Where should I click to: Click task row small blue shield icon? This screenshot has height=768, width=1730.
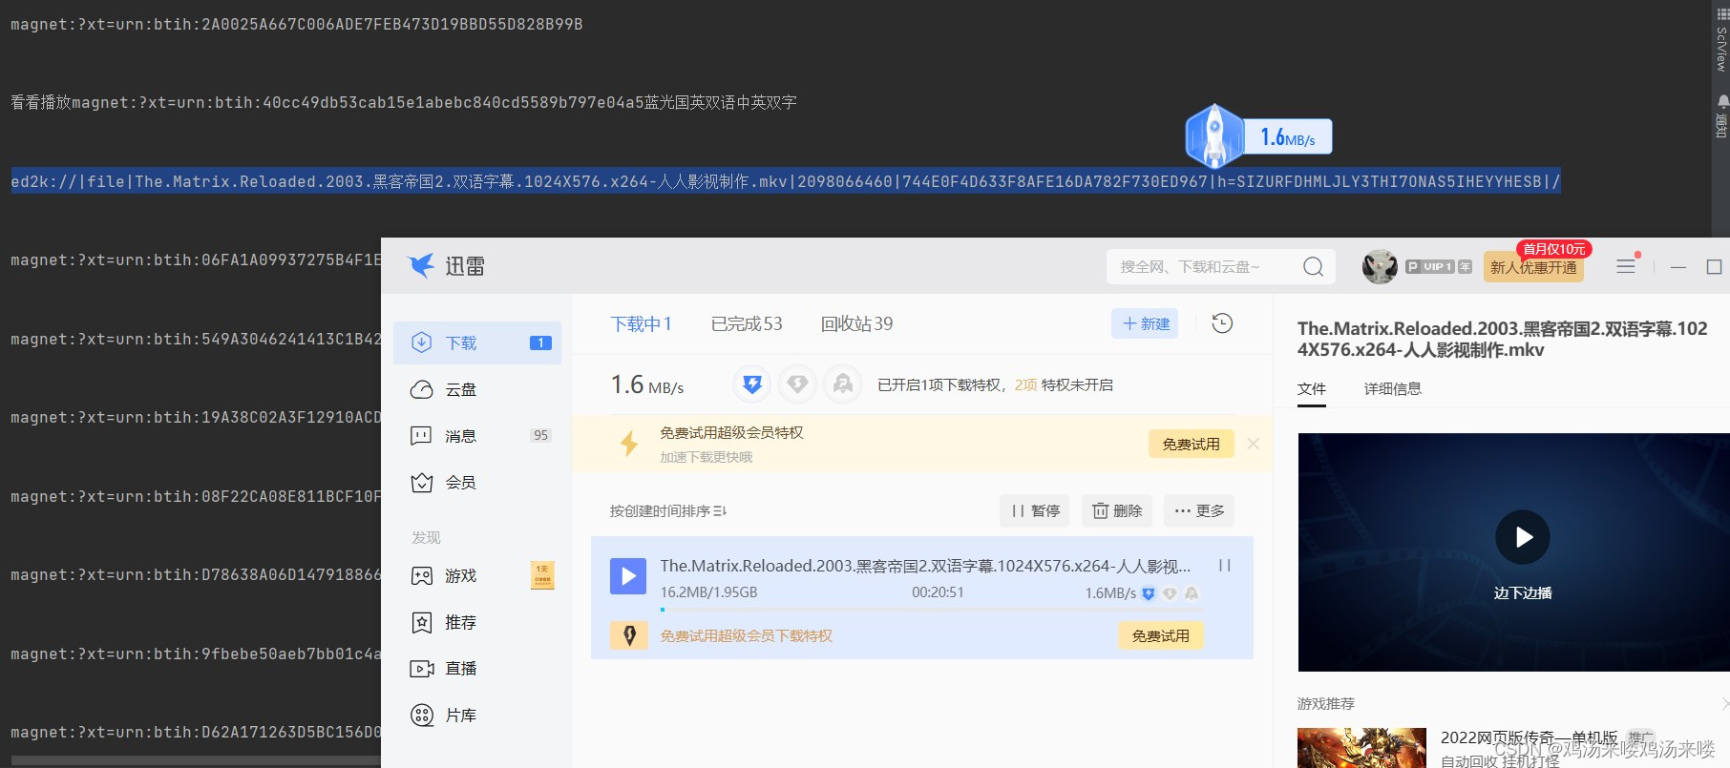[x=1149, y=593]
